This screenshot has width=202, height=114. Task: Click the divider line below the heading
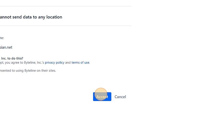tap(66, 25)
